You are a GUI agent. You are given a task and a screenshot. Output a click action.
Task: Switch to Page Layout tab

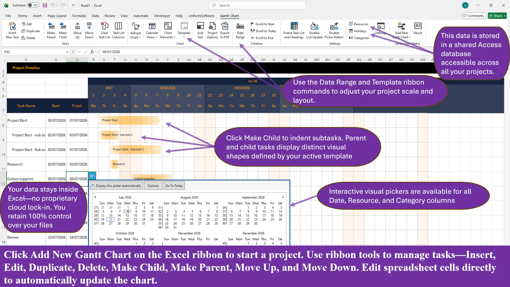click(57, 16)
